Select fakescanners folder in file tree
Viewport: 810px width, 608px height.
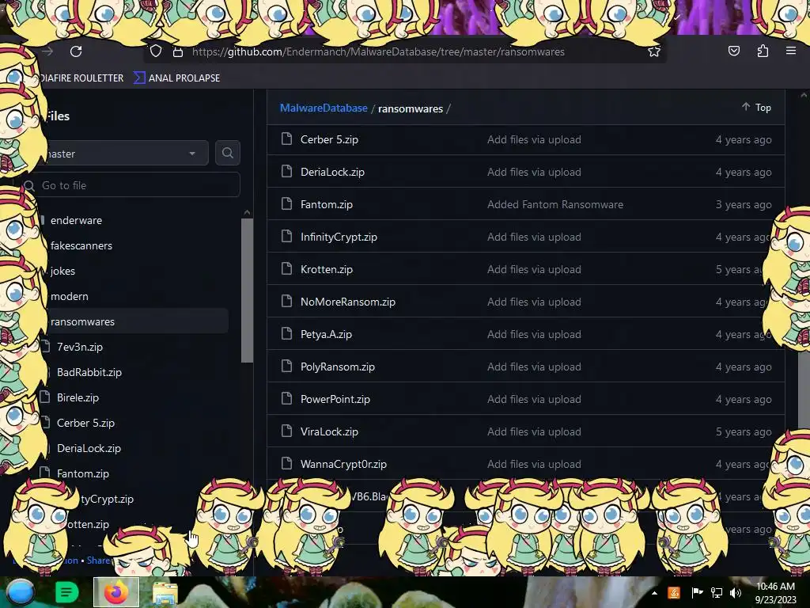click(81, 245)
